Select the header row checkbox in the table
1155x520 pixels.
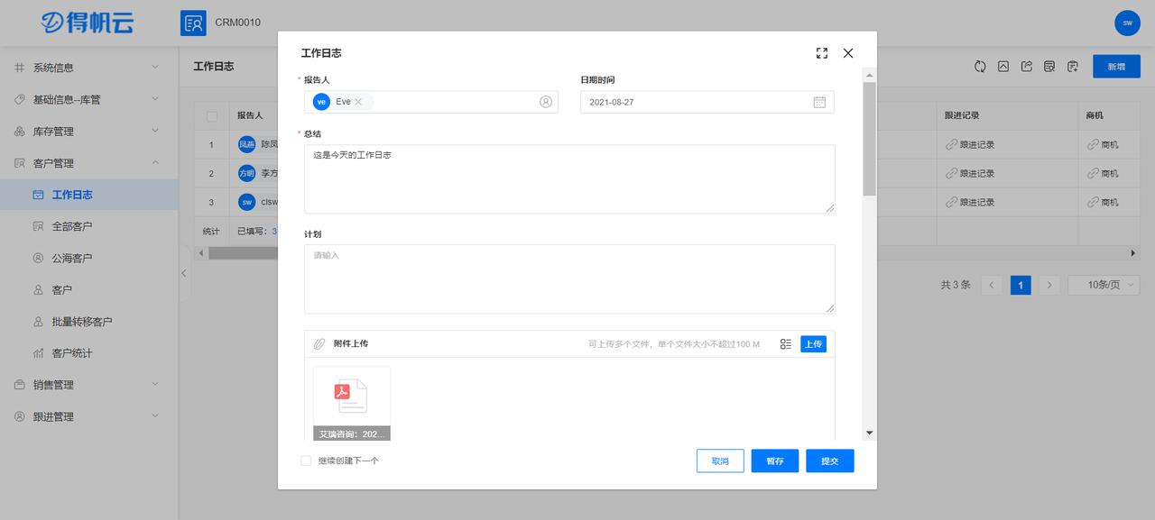tap(213, 114)
